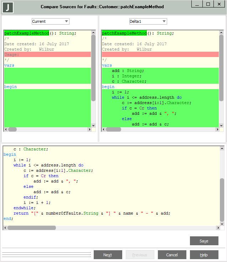227x262 pixels.
Task: Open Help for source comparison
Action: tap(204, 255)
